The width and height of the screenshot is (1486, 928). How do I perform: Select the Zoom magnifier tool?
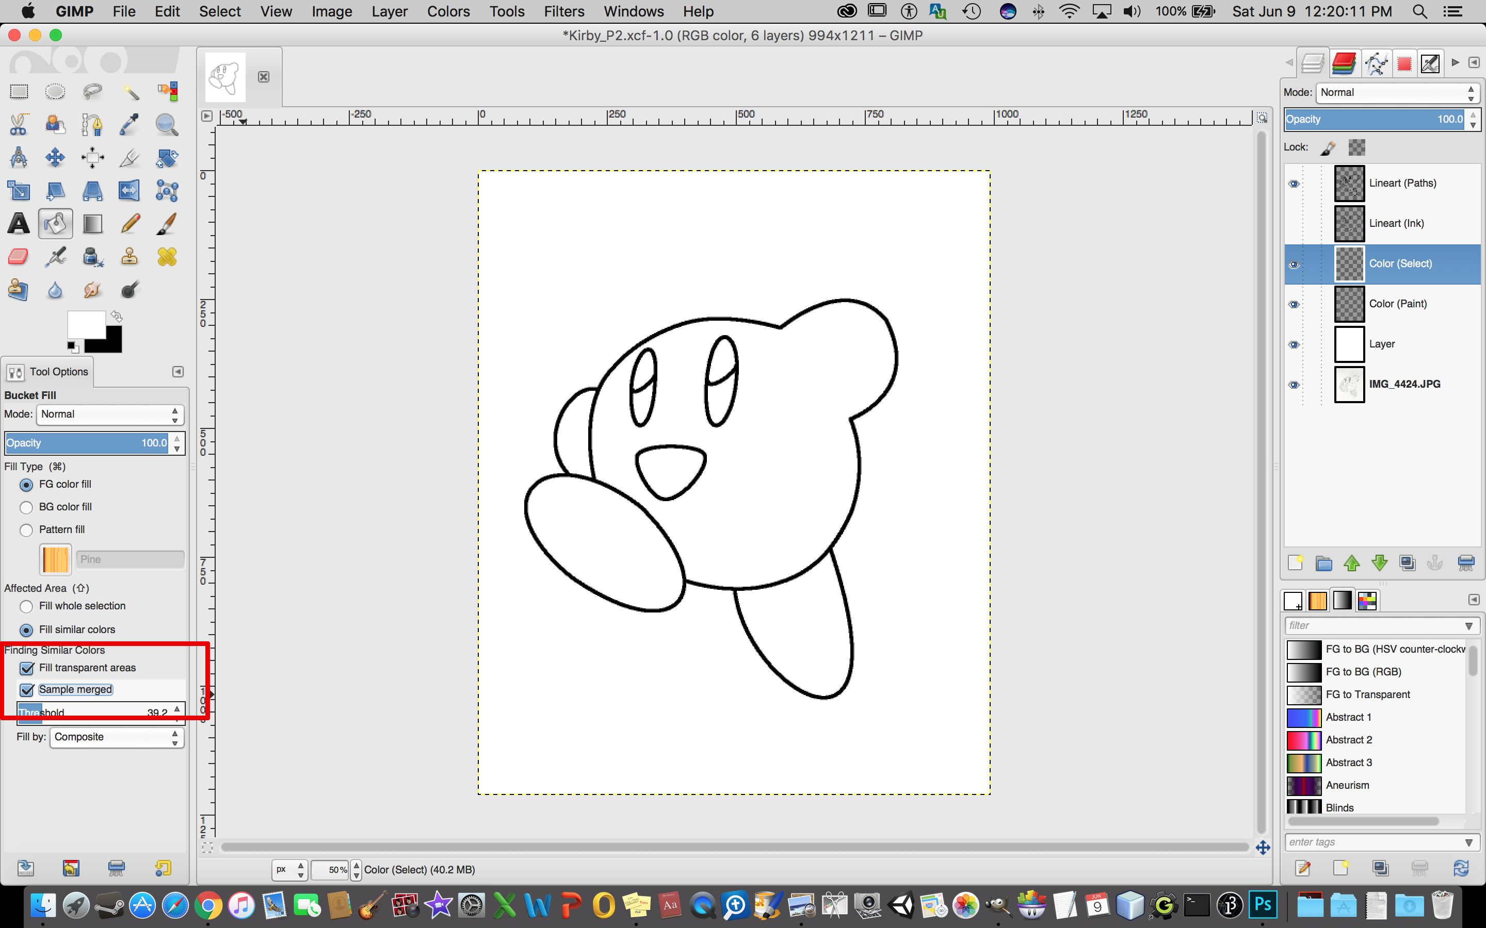click(x=167, y=125)
